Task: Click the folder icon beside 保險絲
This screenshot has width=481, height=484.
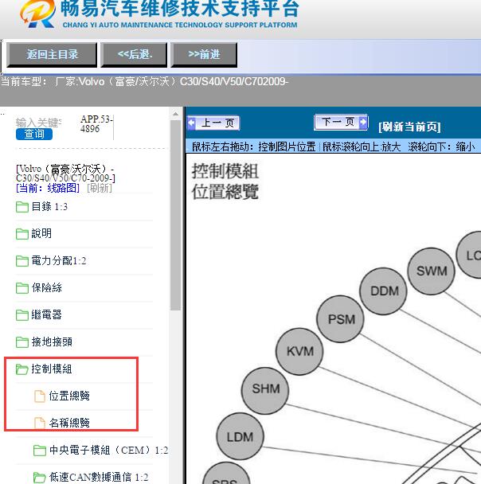Action: (22, 288)
